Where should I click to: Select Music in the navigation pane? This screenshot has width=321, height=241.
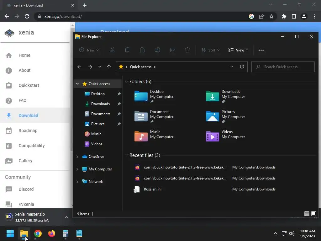98,134
